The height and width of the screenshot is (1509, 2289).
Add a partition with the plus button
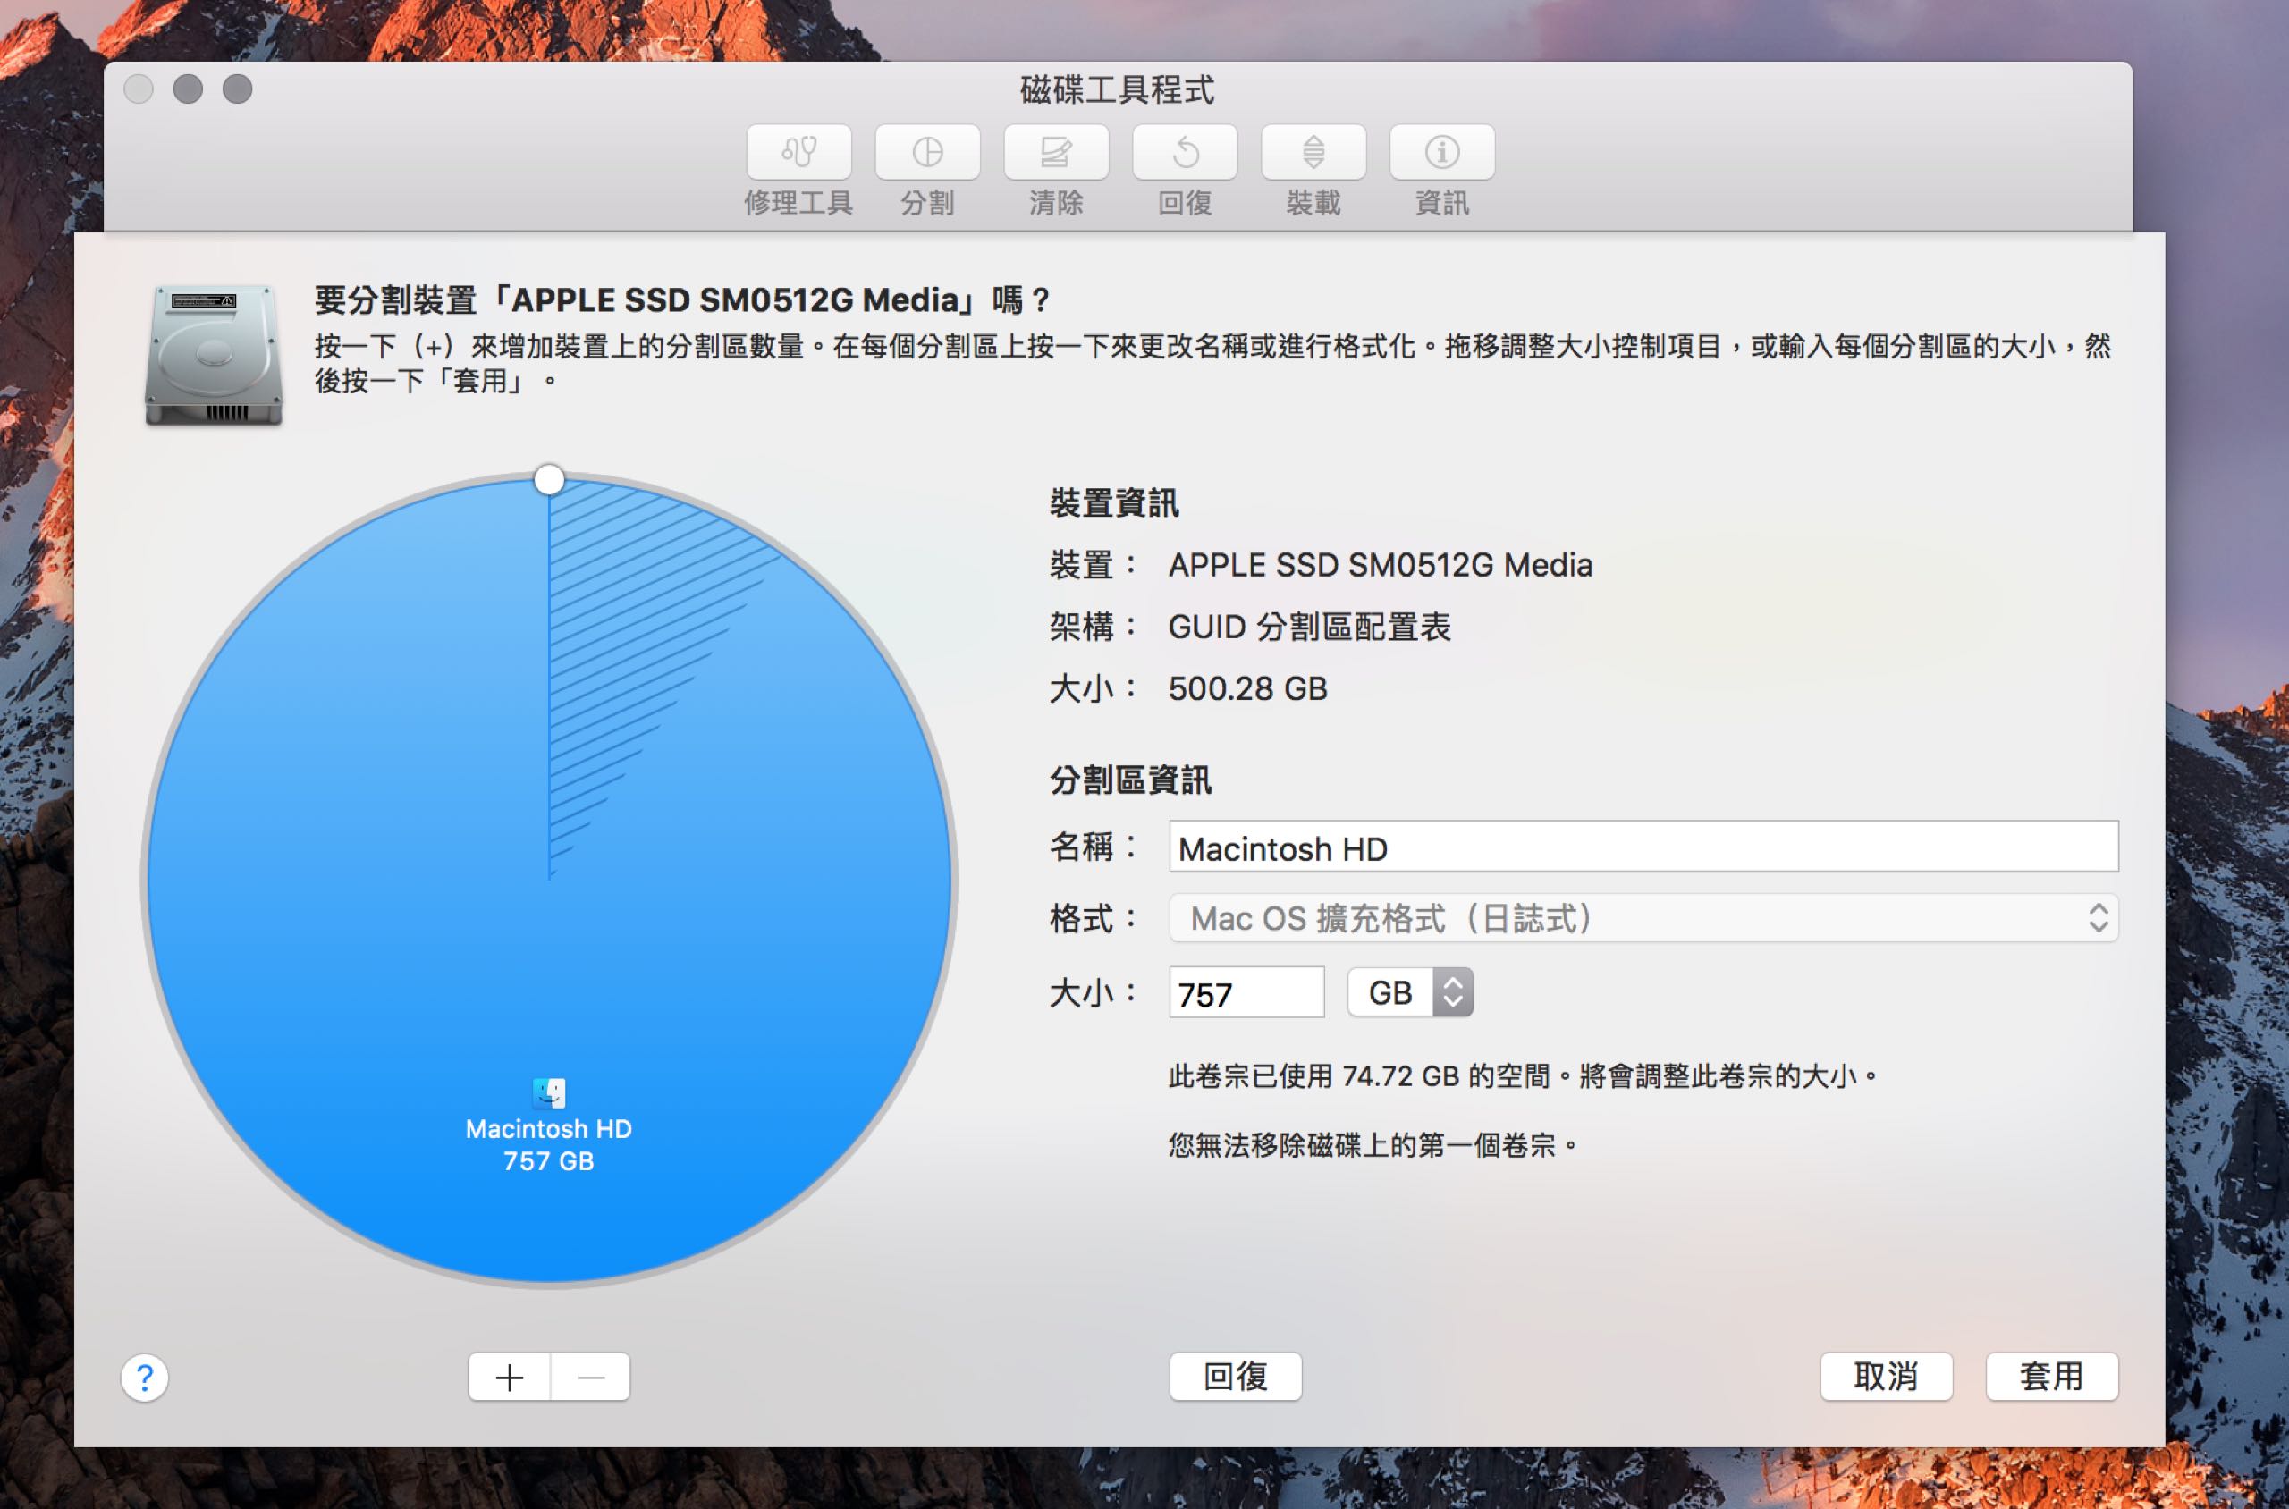point(509,1378)
